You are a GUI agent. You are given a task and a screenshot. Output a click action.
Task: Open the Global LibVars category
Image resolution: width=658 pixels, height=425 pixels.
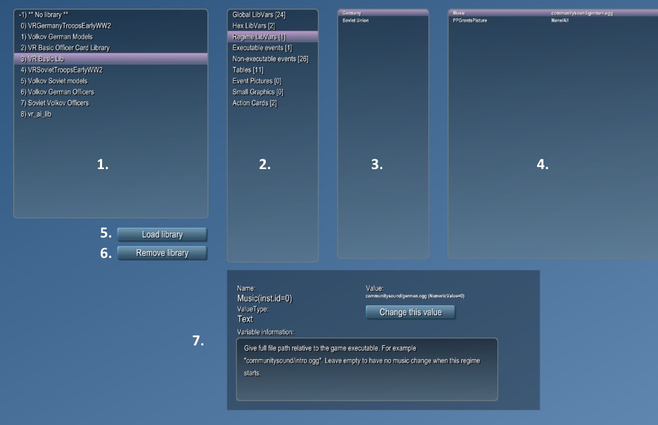click(259, 14)
